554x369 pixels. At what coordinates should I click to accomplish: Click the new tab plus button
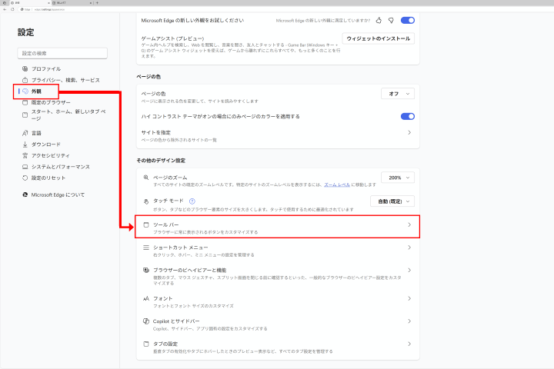[97, 3]
